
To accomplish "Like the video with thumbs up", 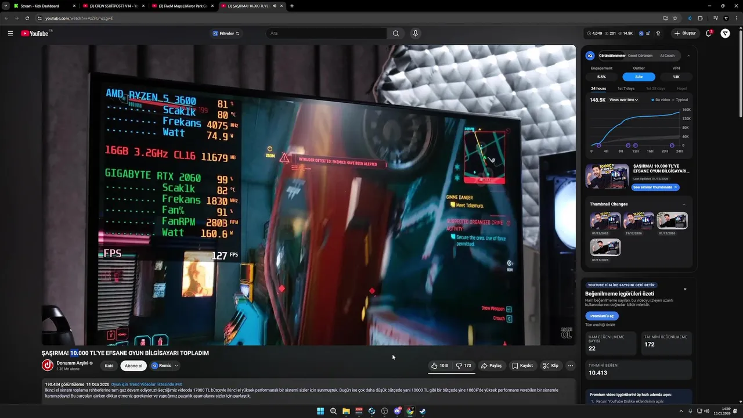I will [439, 366].
